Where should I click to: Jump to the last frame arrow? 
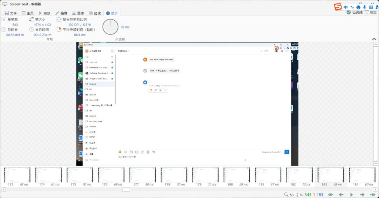click(373, 195)
